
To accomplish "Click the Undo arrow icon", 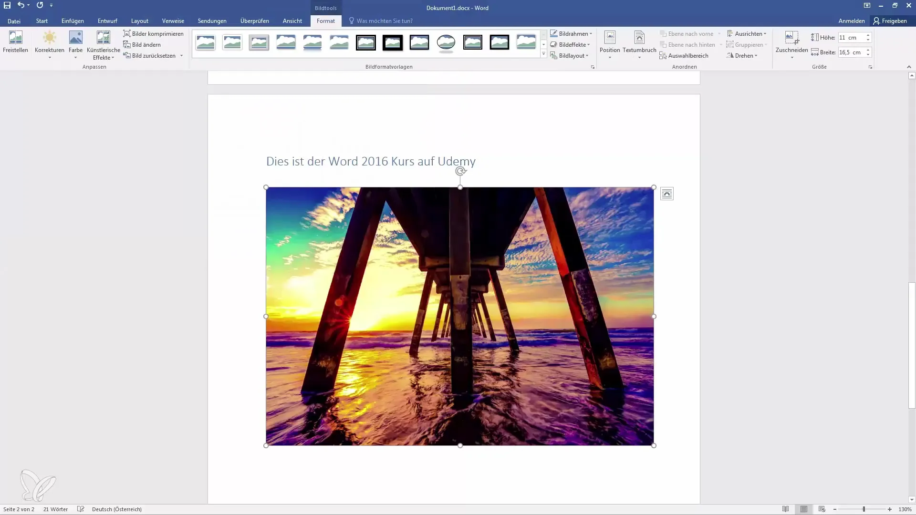I will pos(21,5).
